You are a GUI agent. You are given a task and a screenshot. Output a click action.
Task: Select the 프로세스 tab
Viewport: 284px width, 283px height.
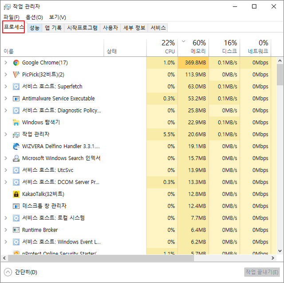point(14,27)
